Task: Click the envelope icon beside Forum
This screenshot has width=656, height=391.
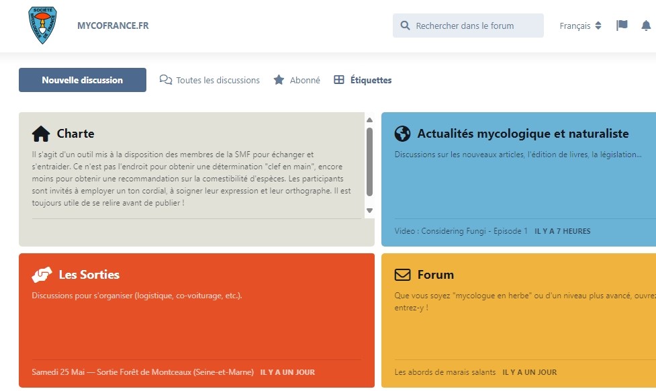Action: click(x=402, y=275)
